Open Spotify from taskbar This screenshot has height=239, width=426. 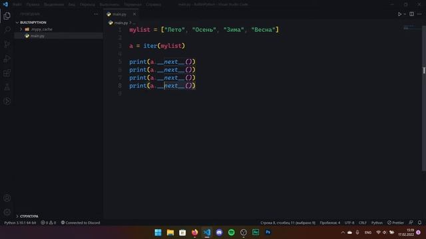232,232
